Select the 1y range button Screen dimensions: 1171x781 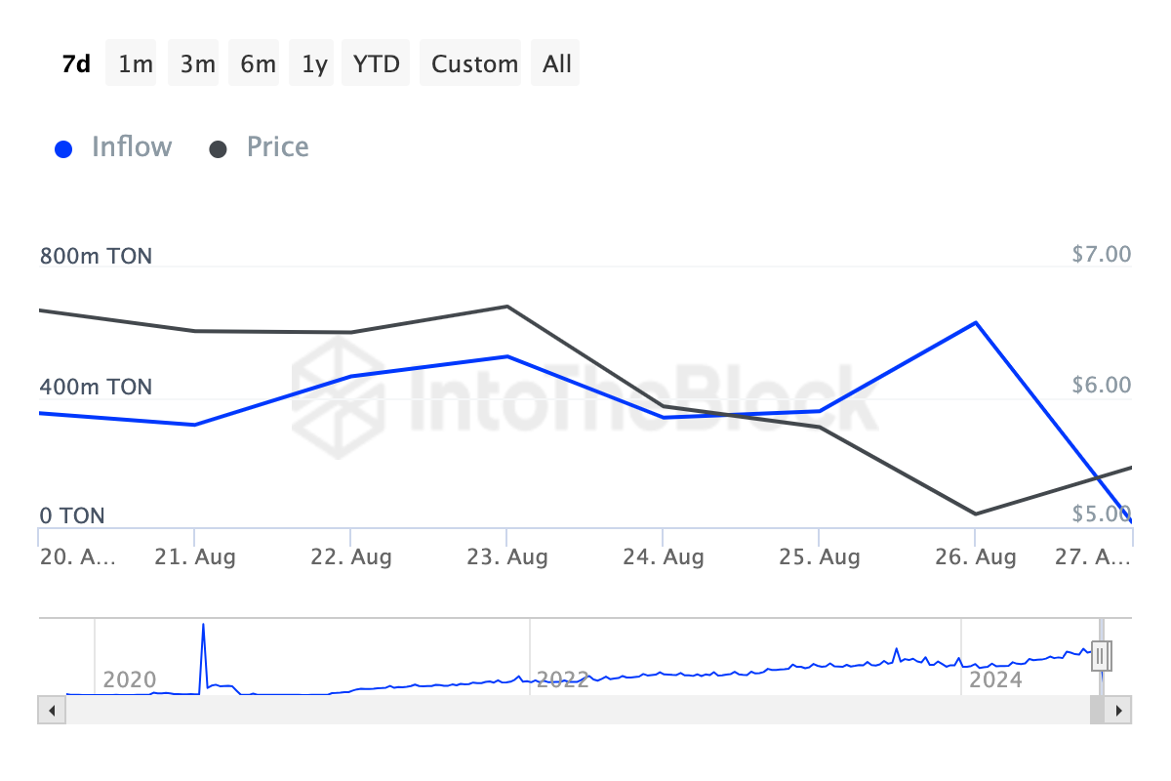(314, 64)
